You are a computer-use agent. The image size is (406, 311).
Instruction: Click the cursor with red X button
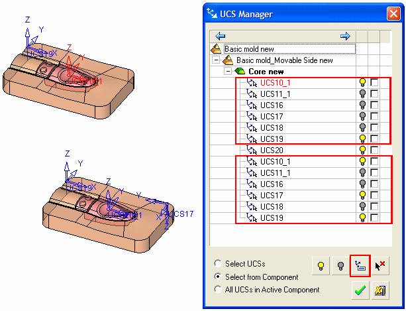(x=380, y=266)
